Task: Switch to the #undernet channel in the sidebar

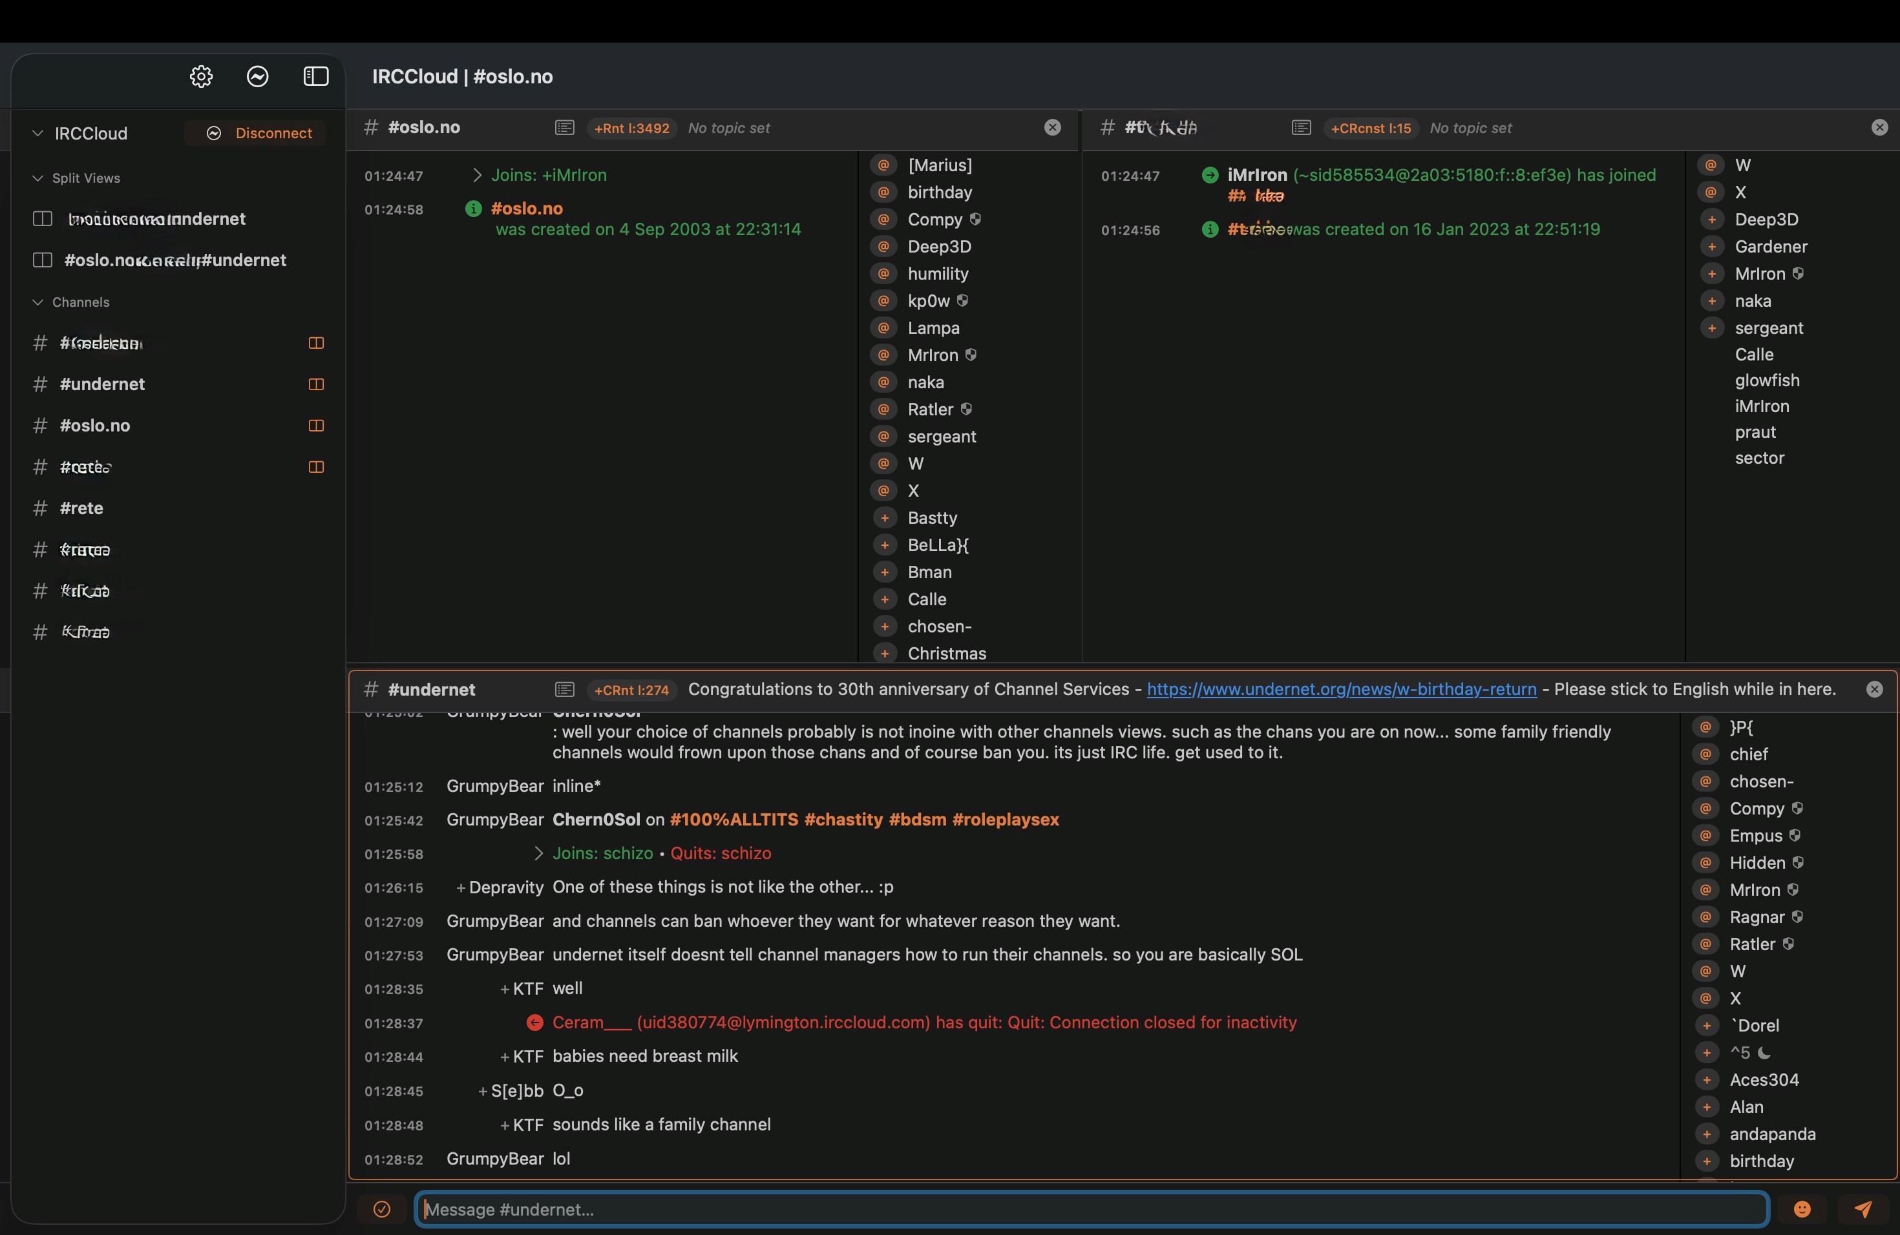Action: [x=102, y=384]
